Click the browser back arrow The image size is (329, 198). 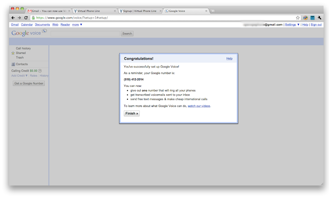[x=13, y=18]
